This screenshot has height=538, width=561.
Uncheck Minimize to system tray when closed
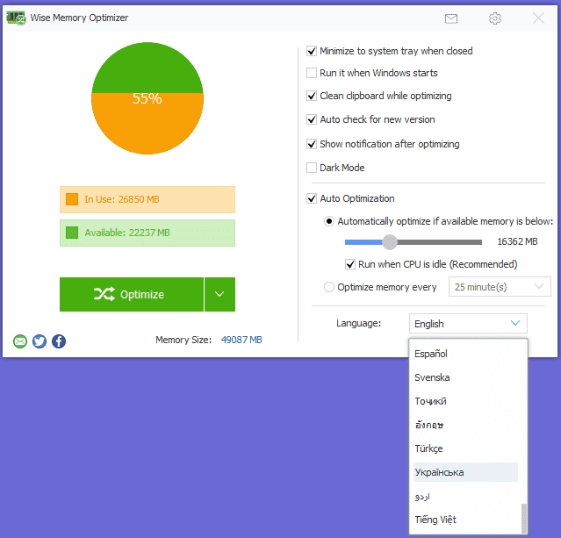point(312,51)
